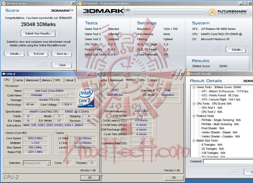Image resolution: width=253 pixels, height=183 pixels.
Task: Select 8 Triangles row
Action: click(212, 145)
